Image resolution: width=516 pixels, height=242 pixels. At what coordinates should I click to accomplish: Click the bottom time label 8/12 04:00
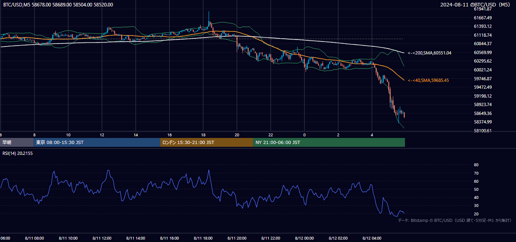(372, 238)
